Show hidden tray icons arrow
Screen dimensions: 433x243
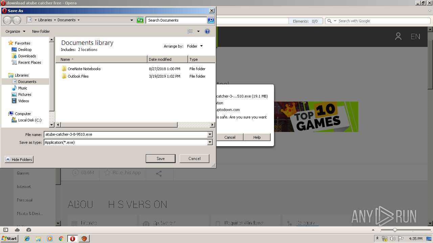pos(377,239)
